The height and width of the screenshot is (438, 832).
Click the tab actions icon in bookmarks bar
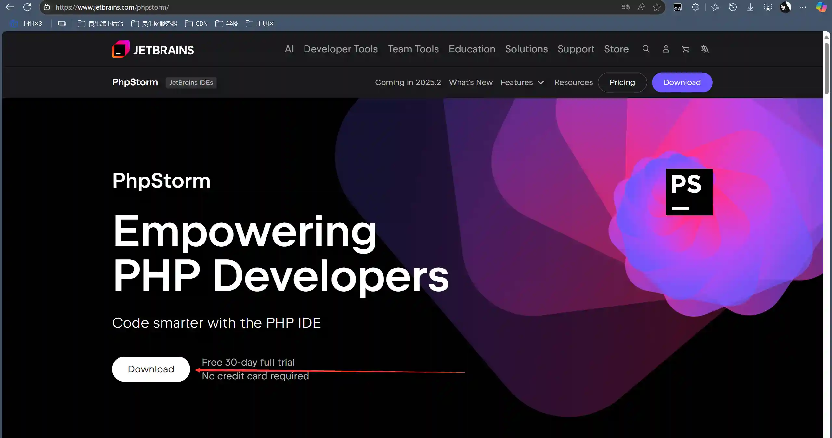click(x=62, y=23)
